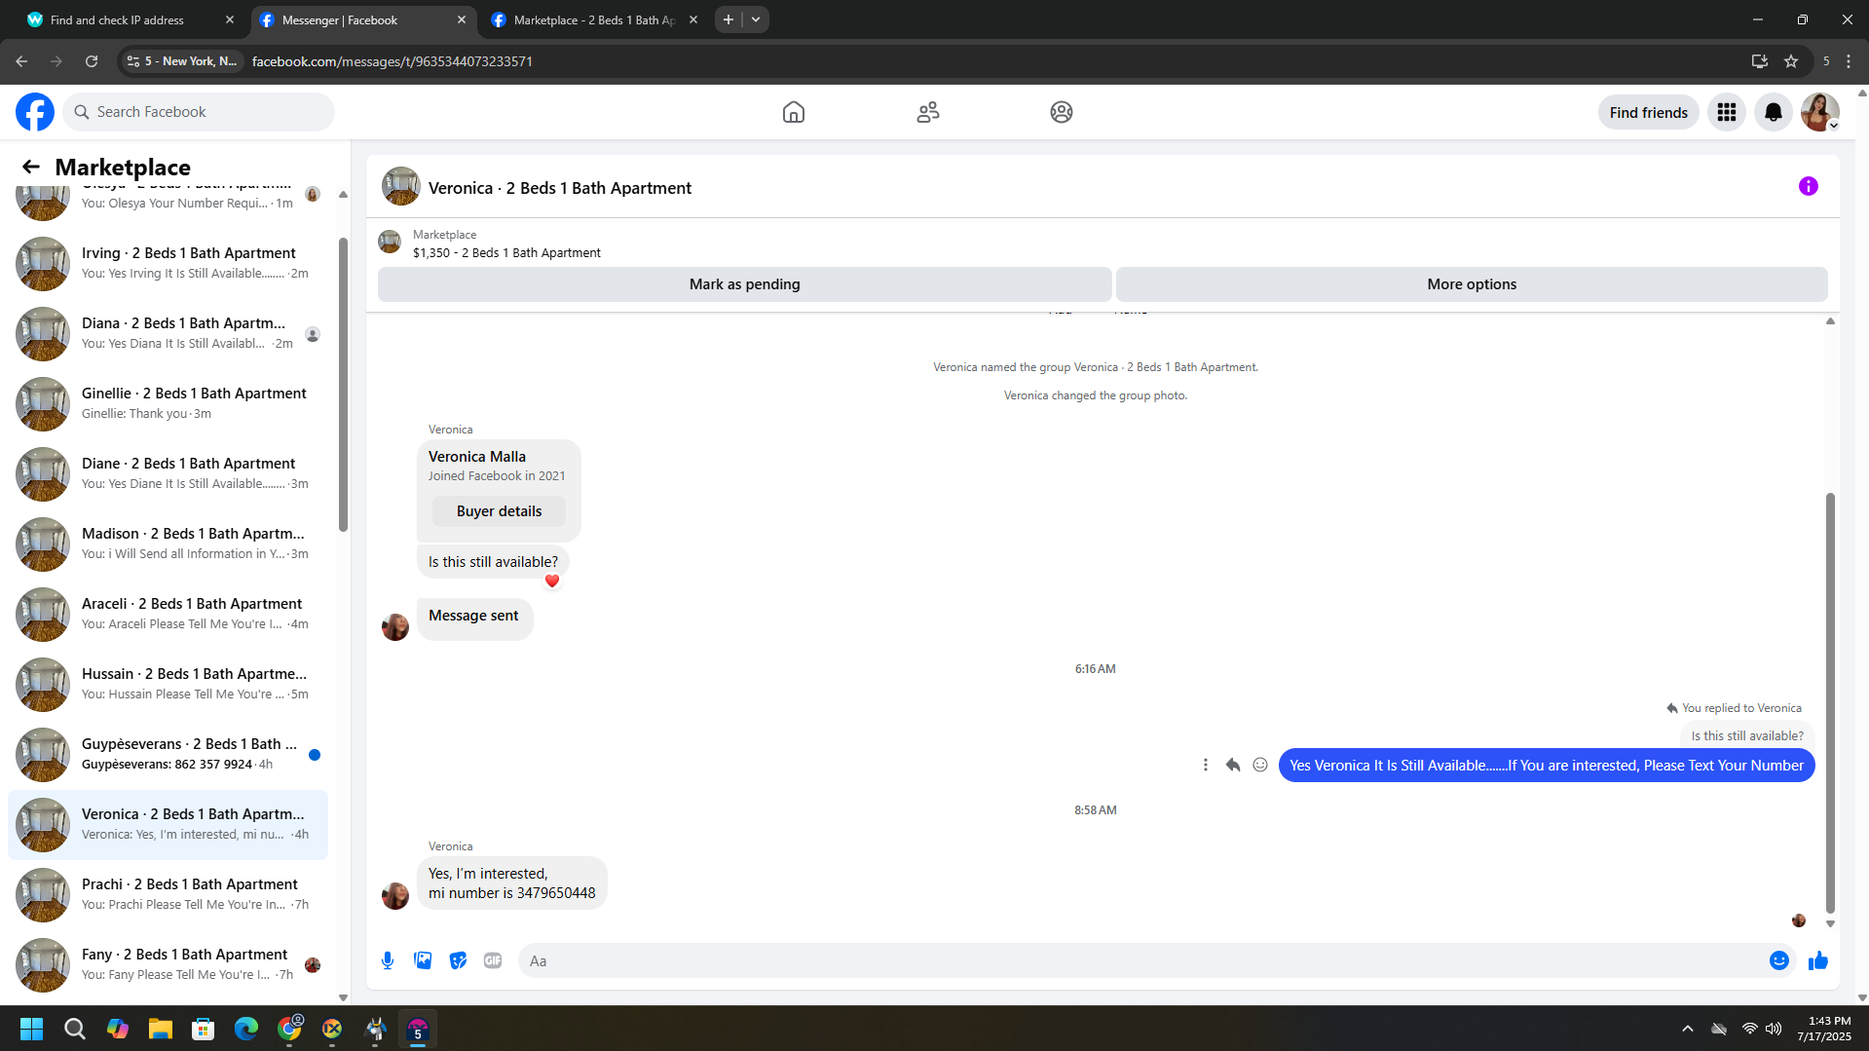Screen dimensions: 1869x1051
Task: Click the heart reaction on Veronica's message
Action: click(552, 582)
